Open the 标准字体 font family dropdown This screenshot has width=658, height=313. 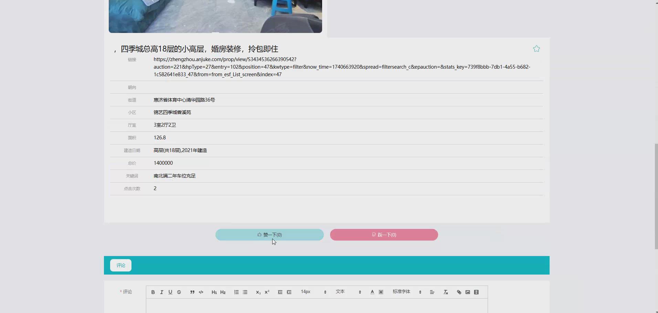coord(407,292)
